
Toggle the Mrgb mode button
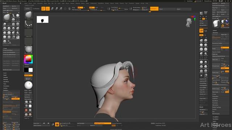[74, 8]
